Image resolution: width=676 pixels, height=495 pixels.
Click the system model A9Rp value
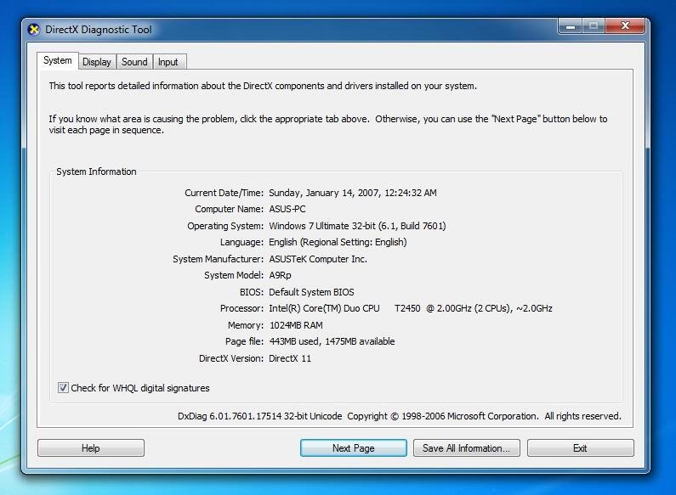281,275
